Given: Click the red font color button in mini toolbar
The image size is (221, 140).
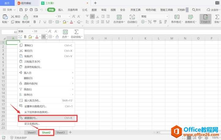Looking at the screenshot, I should click(36, 37).
